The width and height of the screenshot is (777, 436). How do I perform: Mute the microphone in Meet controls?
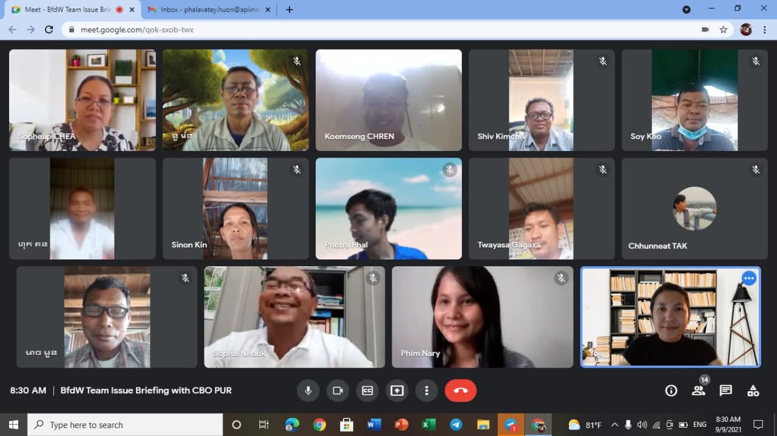308,391
